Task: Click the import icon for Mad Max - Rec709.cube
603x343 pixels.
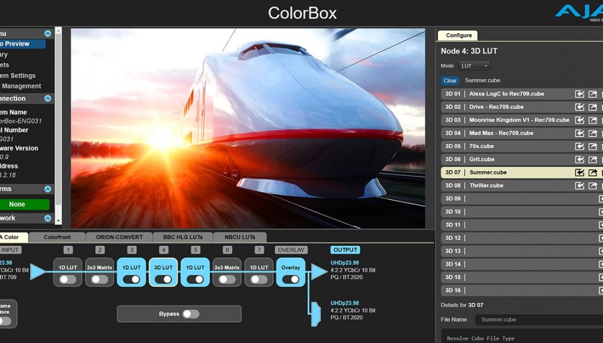Action: pyautogui.click(x=579, y=133)
